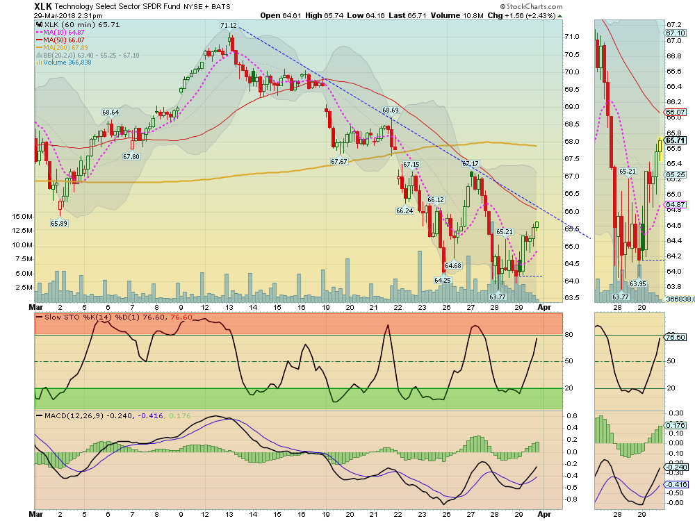
Task: Click the 65.21 annotation in main chart
Action: (505, 232)
